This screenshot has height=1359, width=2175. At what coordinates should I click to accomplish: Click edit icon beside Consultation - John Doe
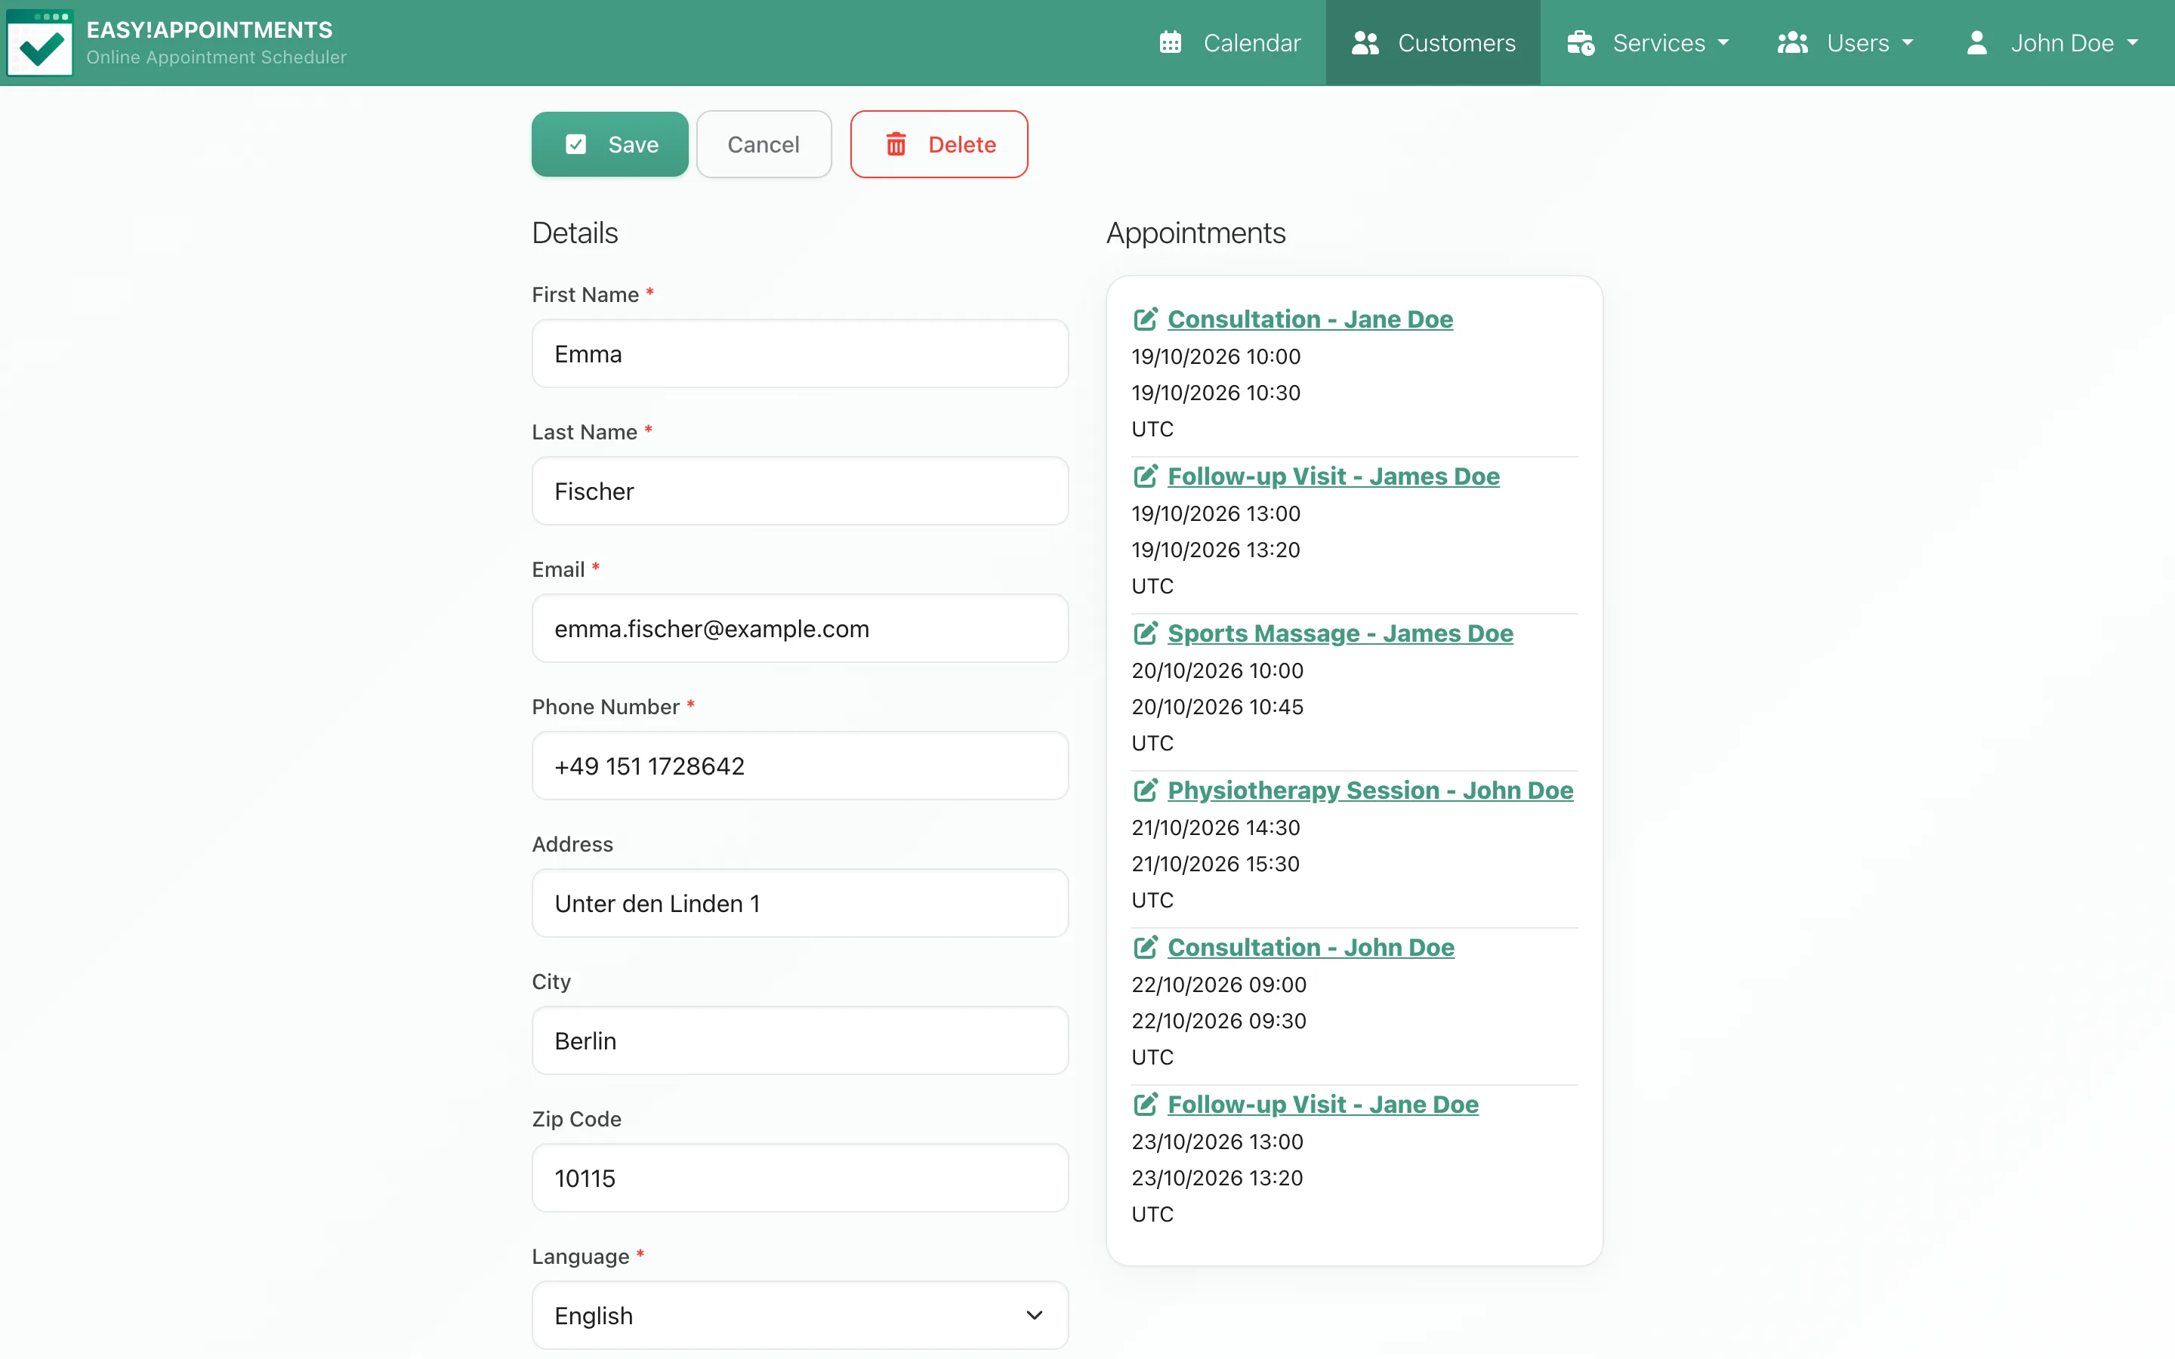coord(1145,947)
